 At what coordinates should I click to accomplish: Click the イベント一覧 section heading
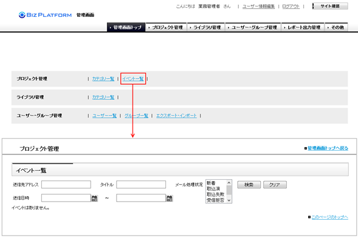pyautogui.click(x=31, y=171)
